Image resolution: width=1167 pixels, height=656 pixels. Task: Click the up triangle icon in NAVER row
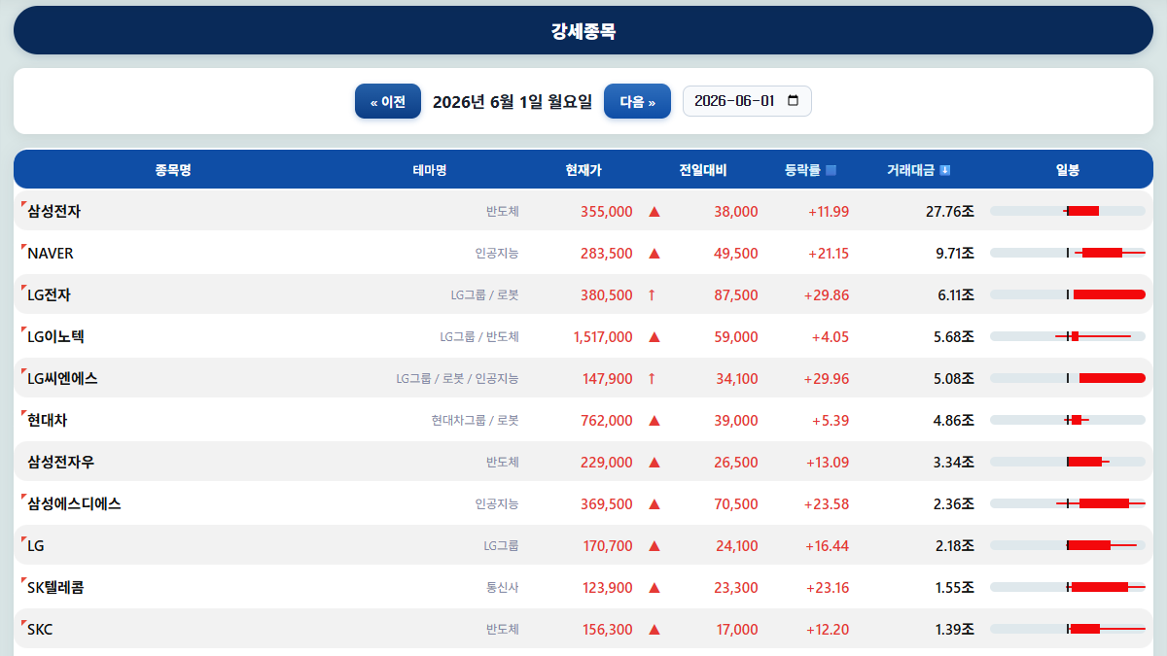tap(654, 253)
